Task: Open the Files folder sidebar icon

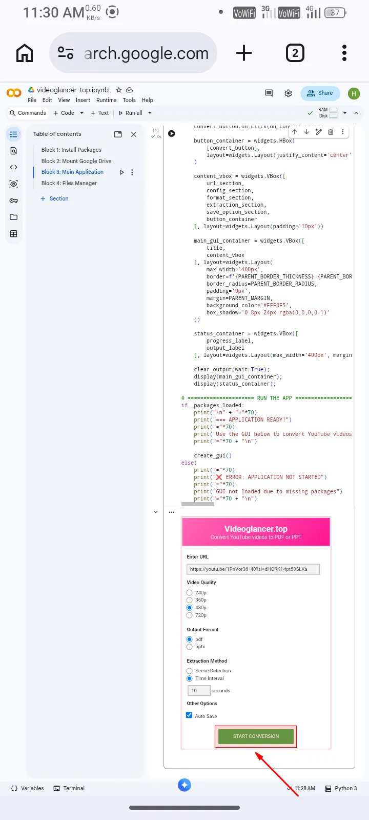Action: pos(14,217)
